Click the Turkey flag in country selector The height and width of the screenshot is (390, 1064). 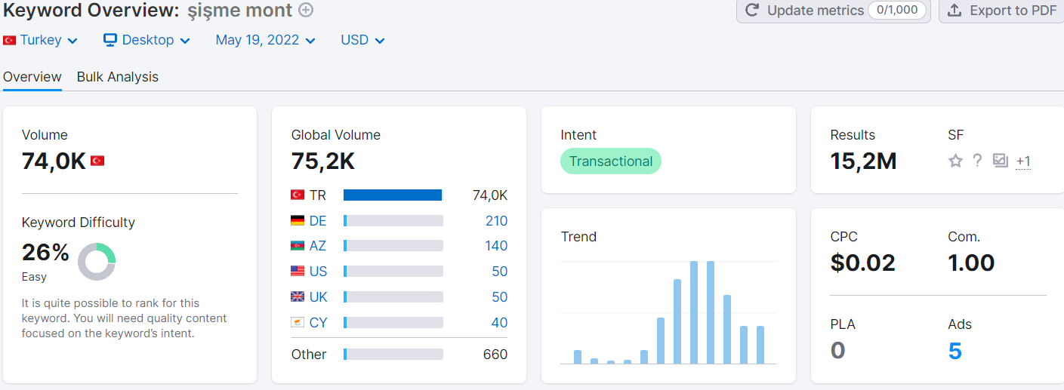(10, 41)
